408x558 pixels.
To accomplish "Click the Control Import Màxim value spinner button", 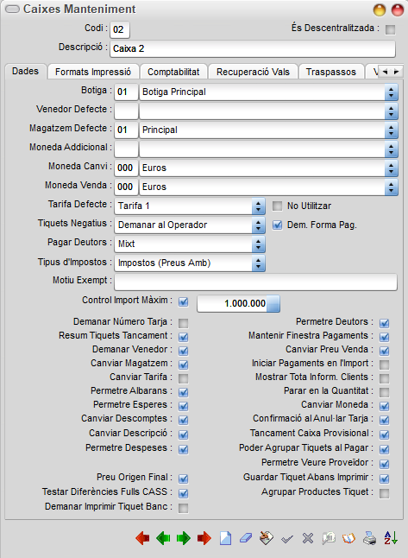I will pos(273,303).
